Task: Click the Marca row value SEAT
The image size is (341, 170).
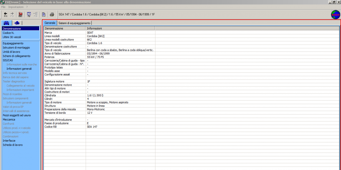Action: (90, 33)
